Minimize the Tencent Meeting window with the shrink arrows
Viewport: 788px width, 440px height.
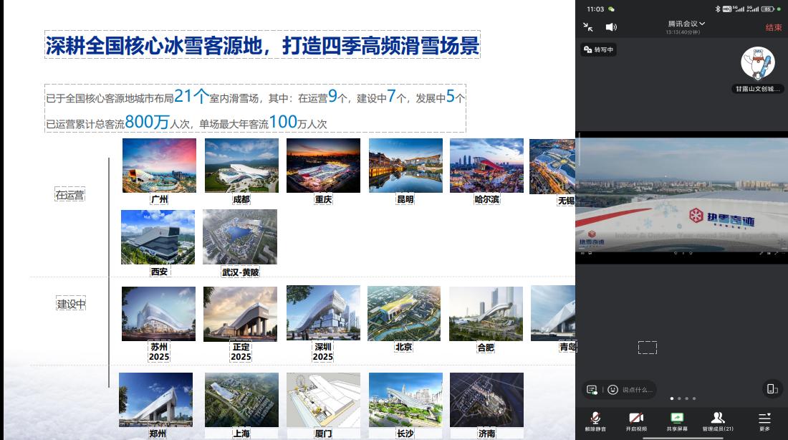click(588, 27)
